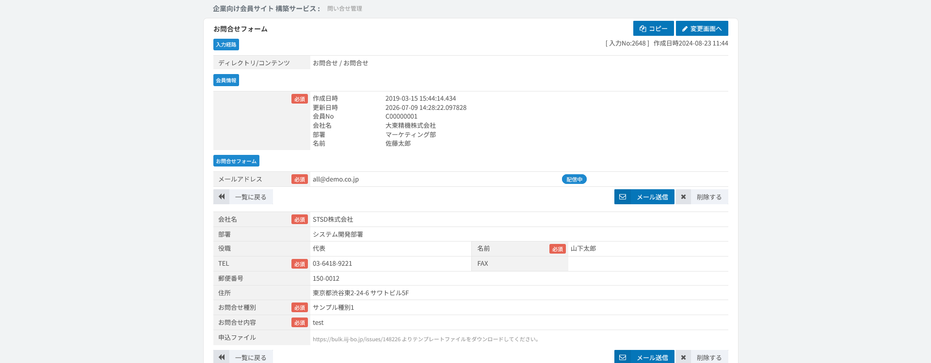Screen dimensions: 931x363
Task: Click department マーケティング部
Action: pos(411,135)
